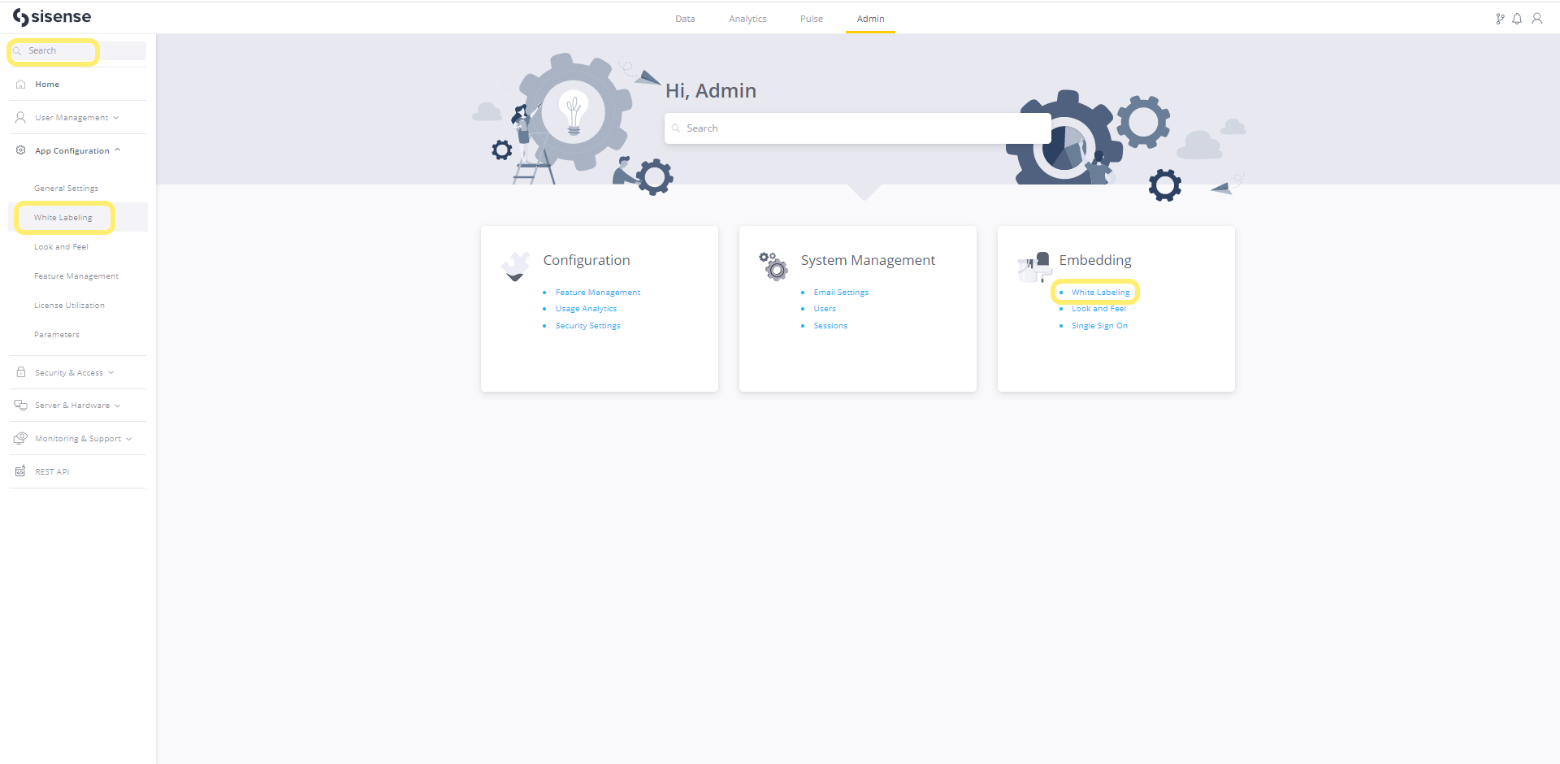
Task: Expand the Server & Hardware chevron
Action: [118, 406]
